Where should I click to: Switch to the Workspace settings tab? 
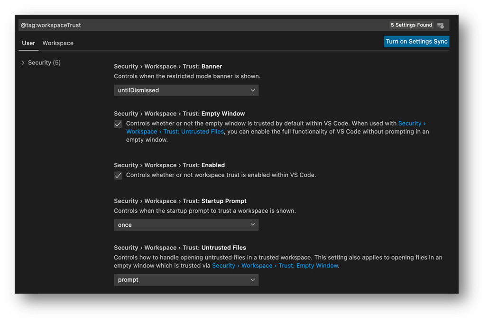pyautogui.click(x=57, y=43)
